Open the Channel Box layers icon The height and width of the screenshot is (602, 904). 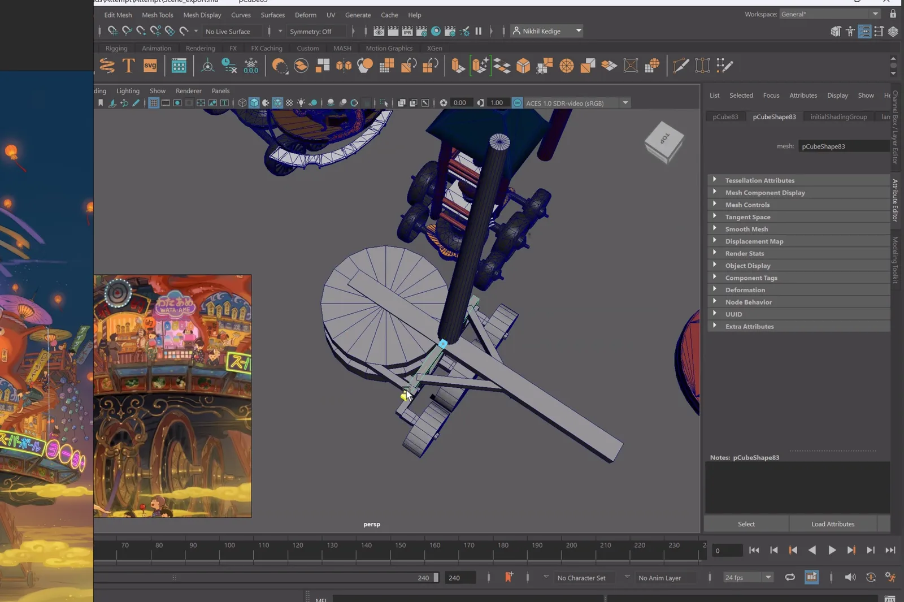(893, 32)
